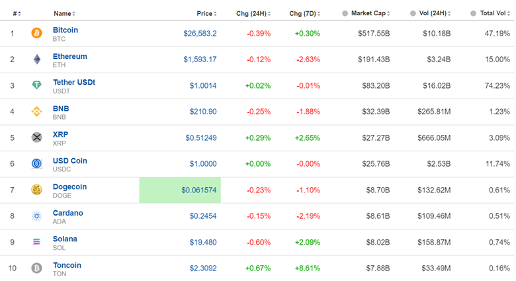The image size is (516, 281).
Task: Open the Dogecoin link
Action: tap(69, 186)
